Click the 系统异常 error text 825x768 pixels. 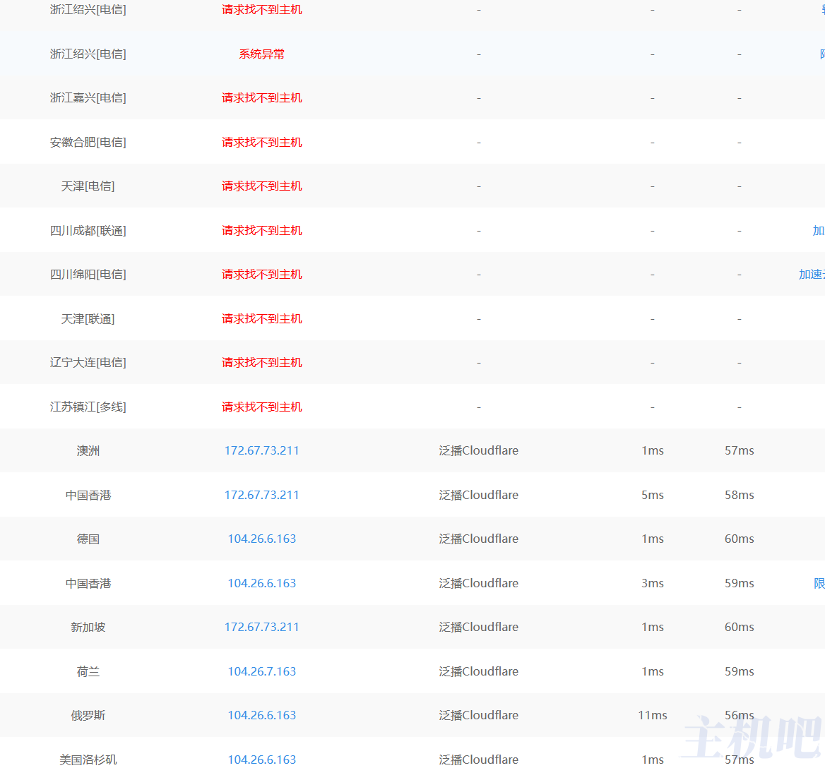tap(261, 54)
